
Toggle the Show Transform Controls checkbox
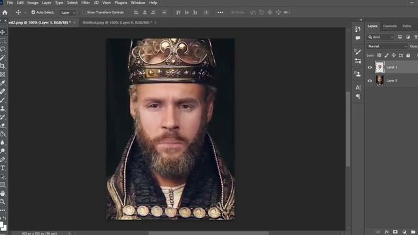pyautogui.click(x=84, y=12)
